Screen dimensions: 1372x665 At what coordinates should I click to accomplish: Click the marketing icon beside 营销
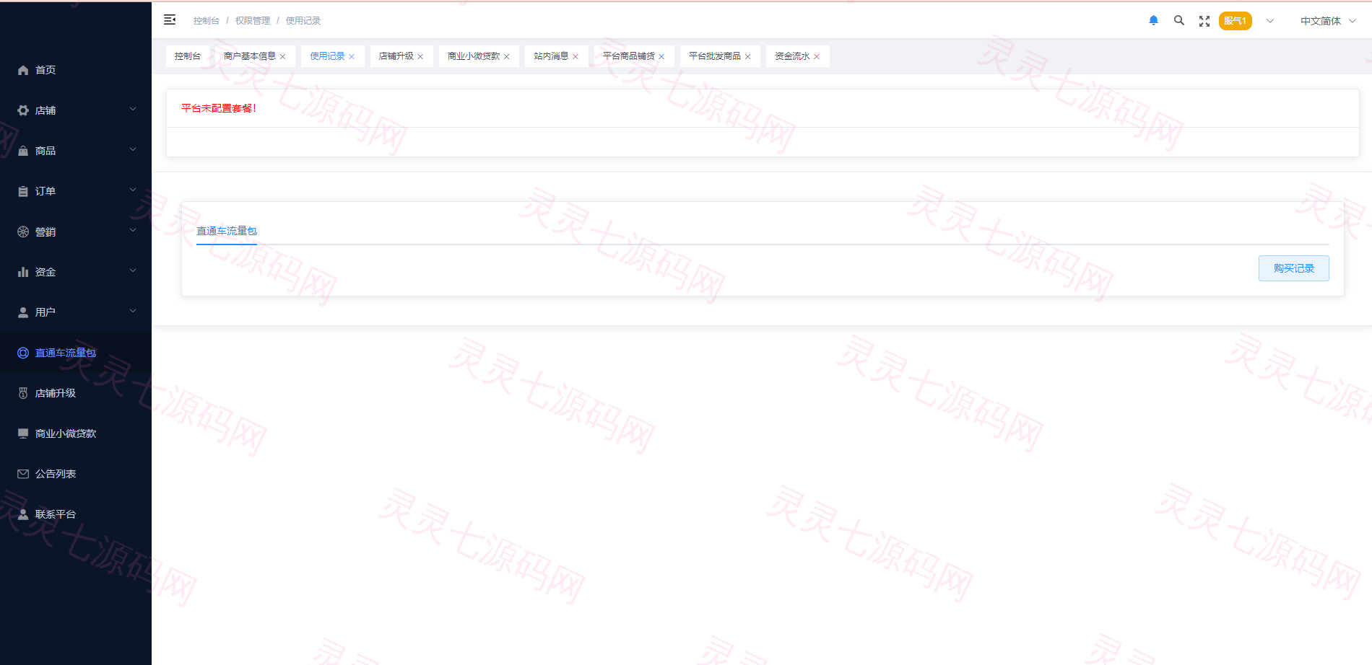point(23,232)
